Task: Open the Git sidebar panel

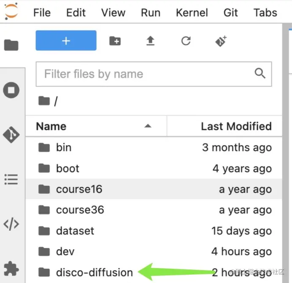Action: (x=11, y=135)
